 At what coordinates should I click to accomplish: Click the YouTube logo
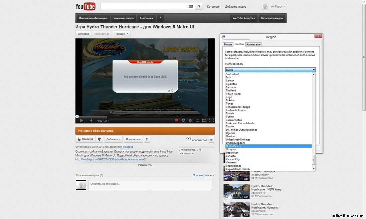pyautogui.click(x=85, y=6)
